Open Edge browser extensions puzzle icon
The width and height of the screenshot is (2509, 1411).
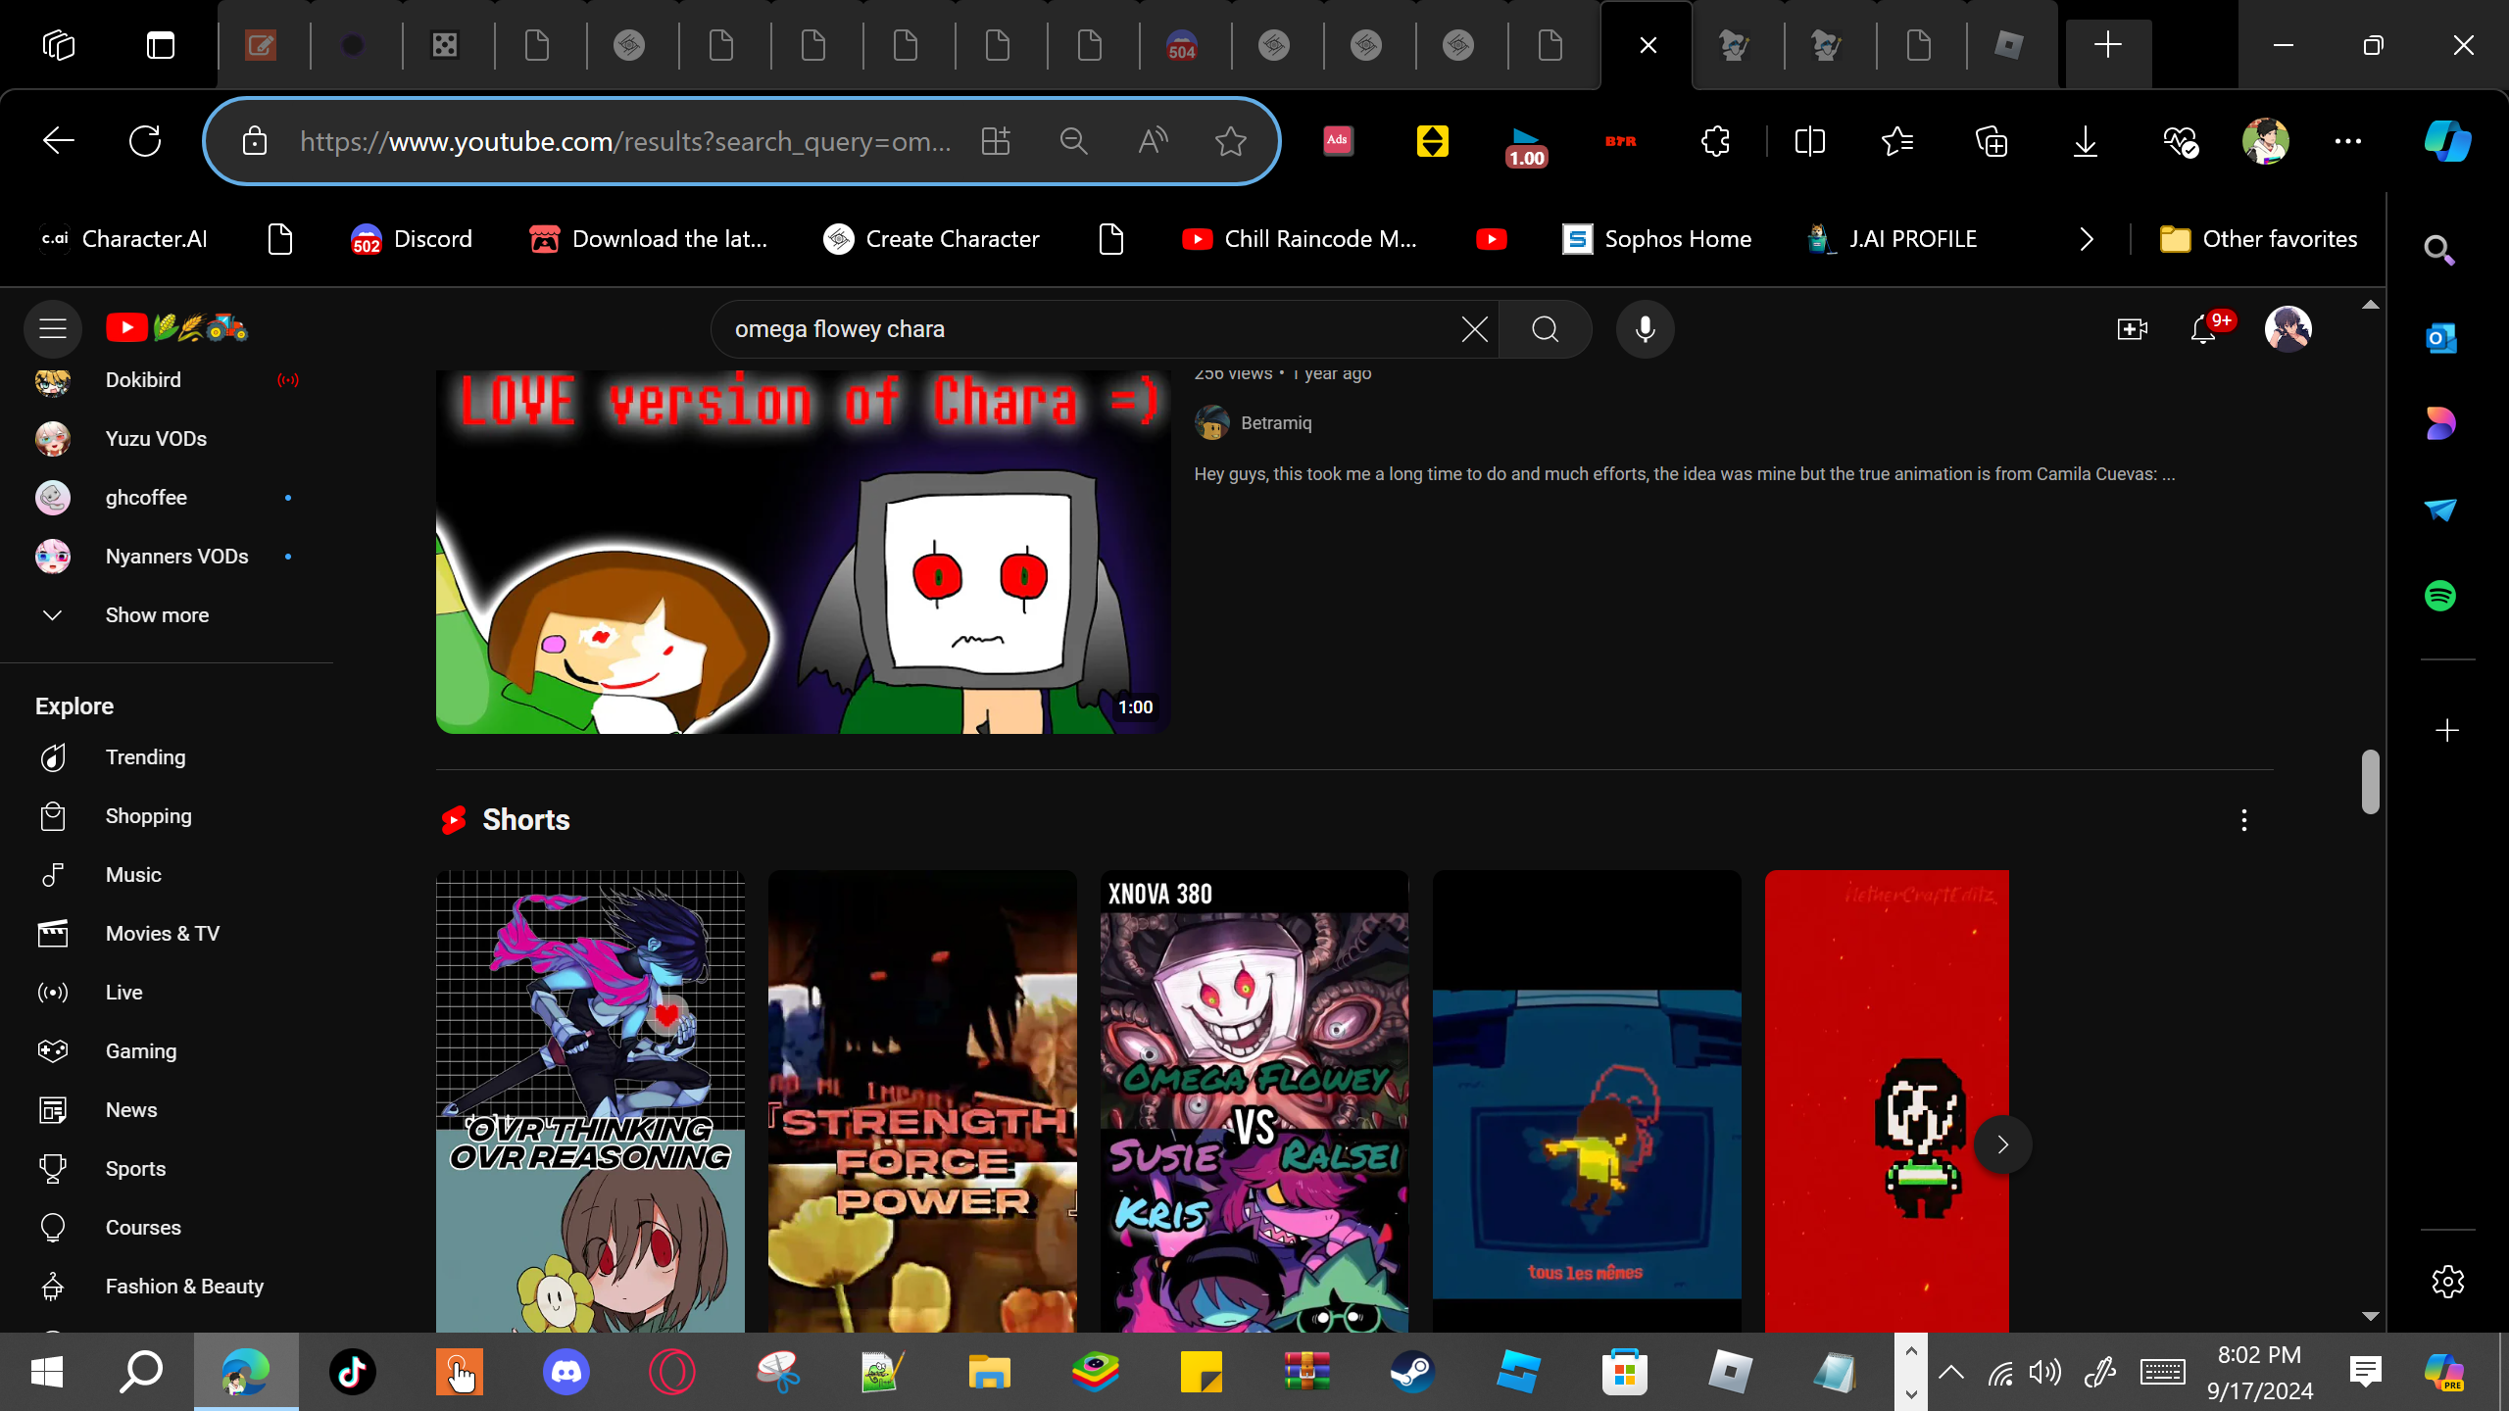[1716, 141]
